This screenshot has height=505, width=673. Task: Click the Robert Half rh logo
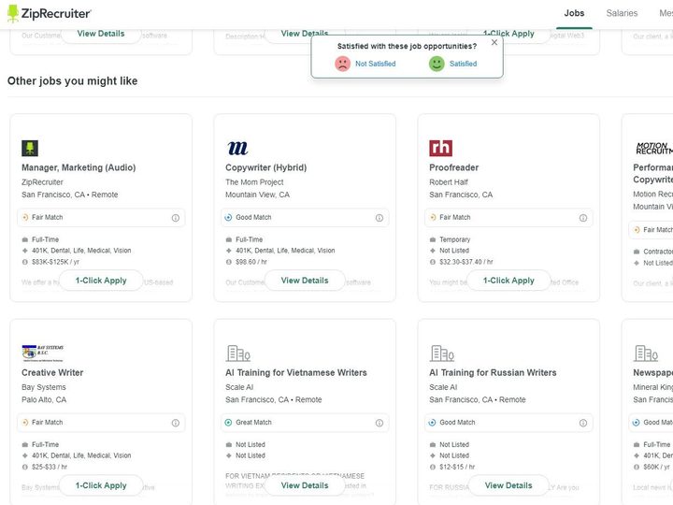440,148
